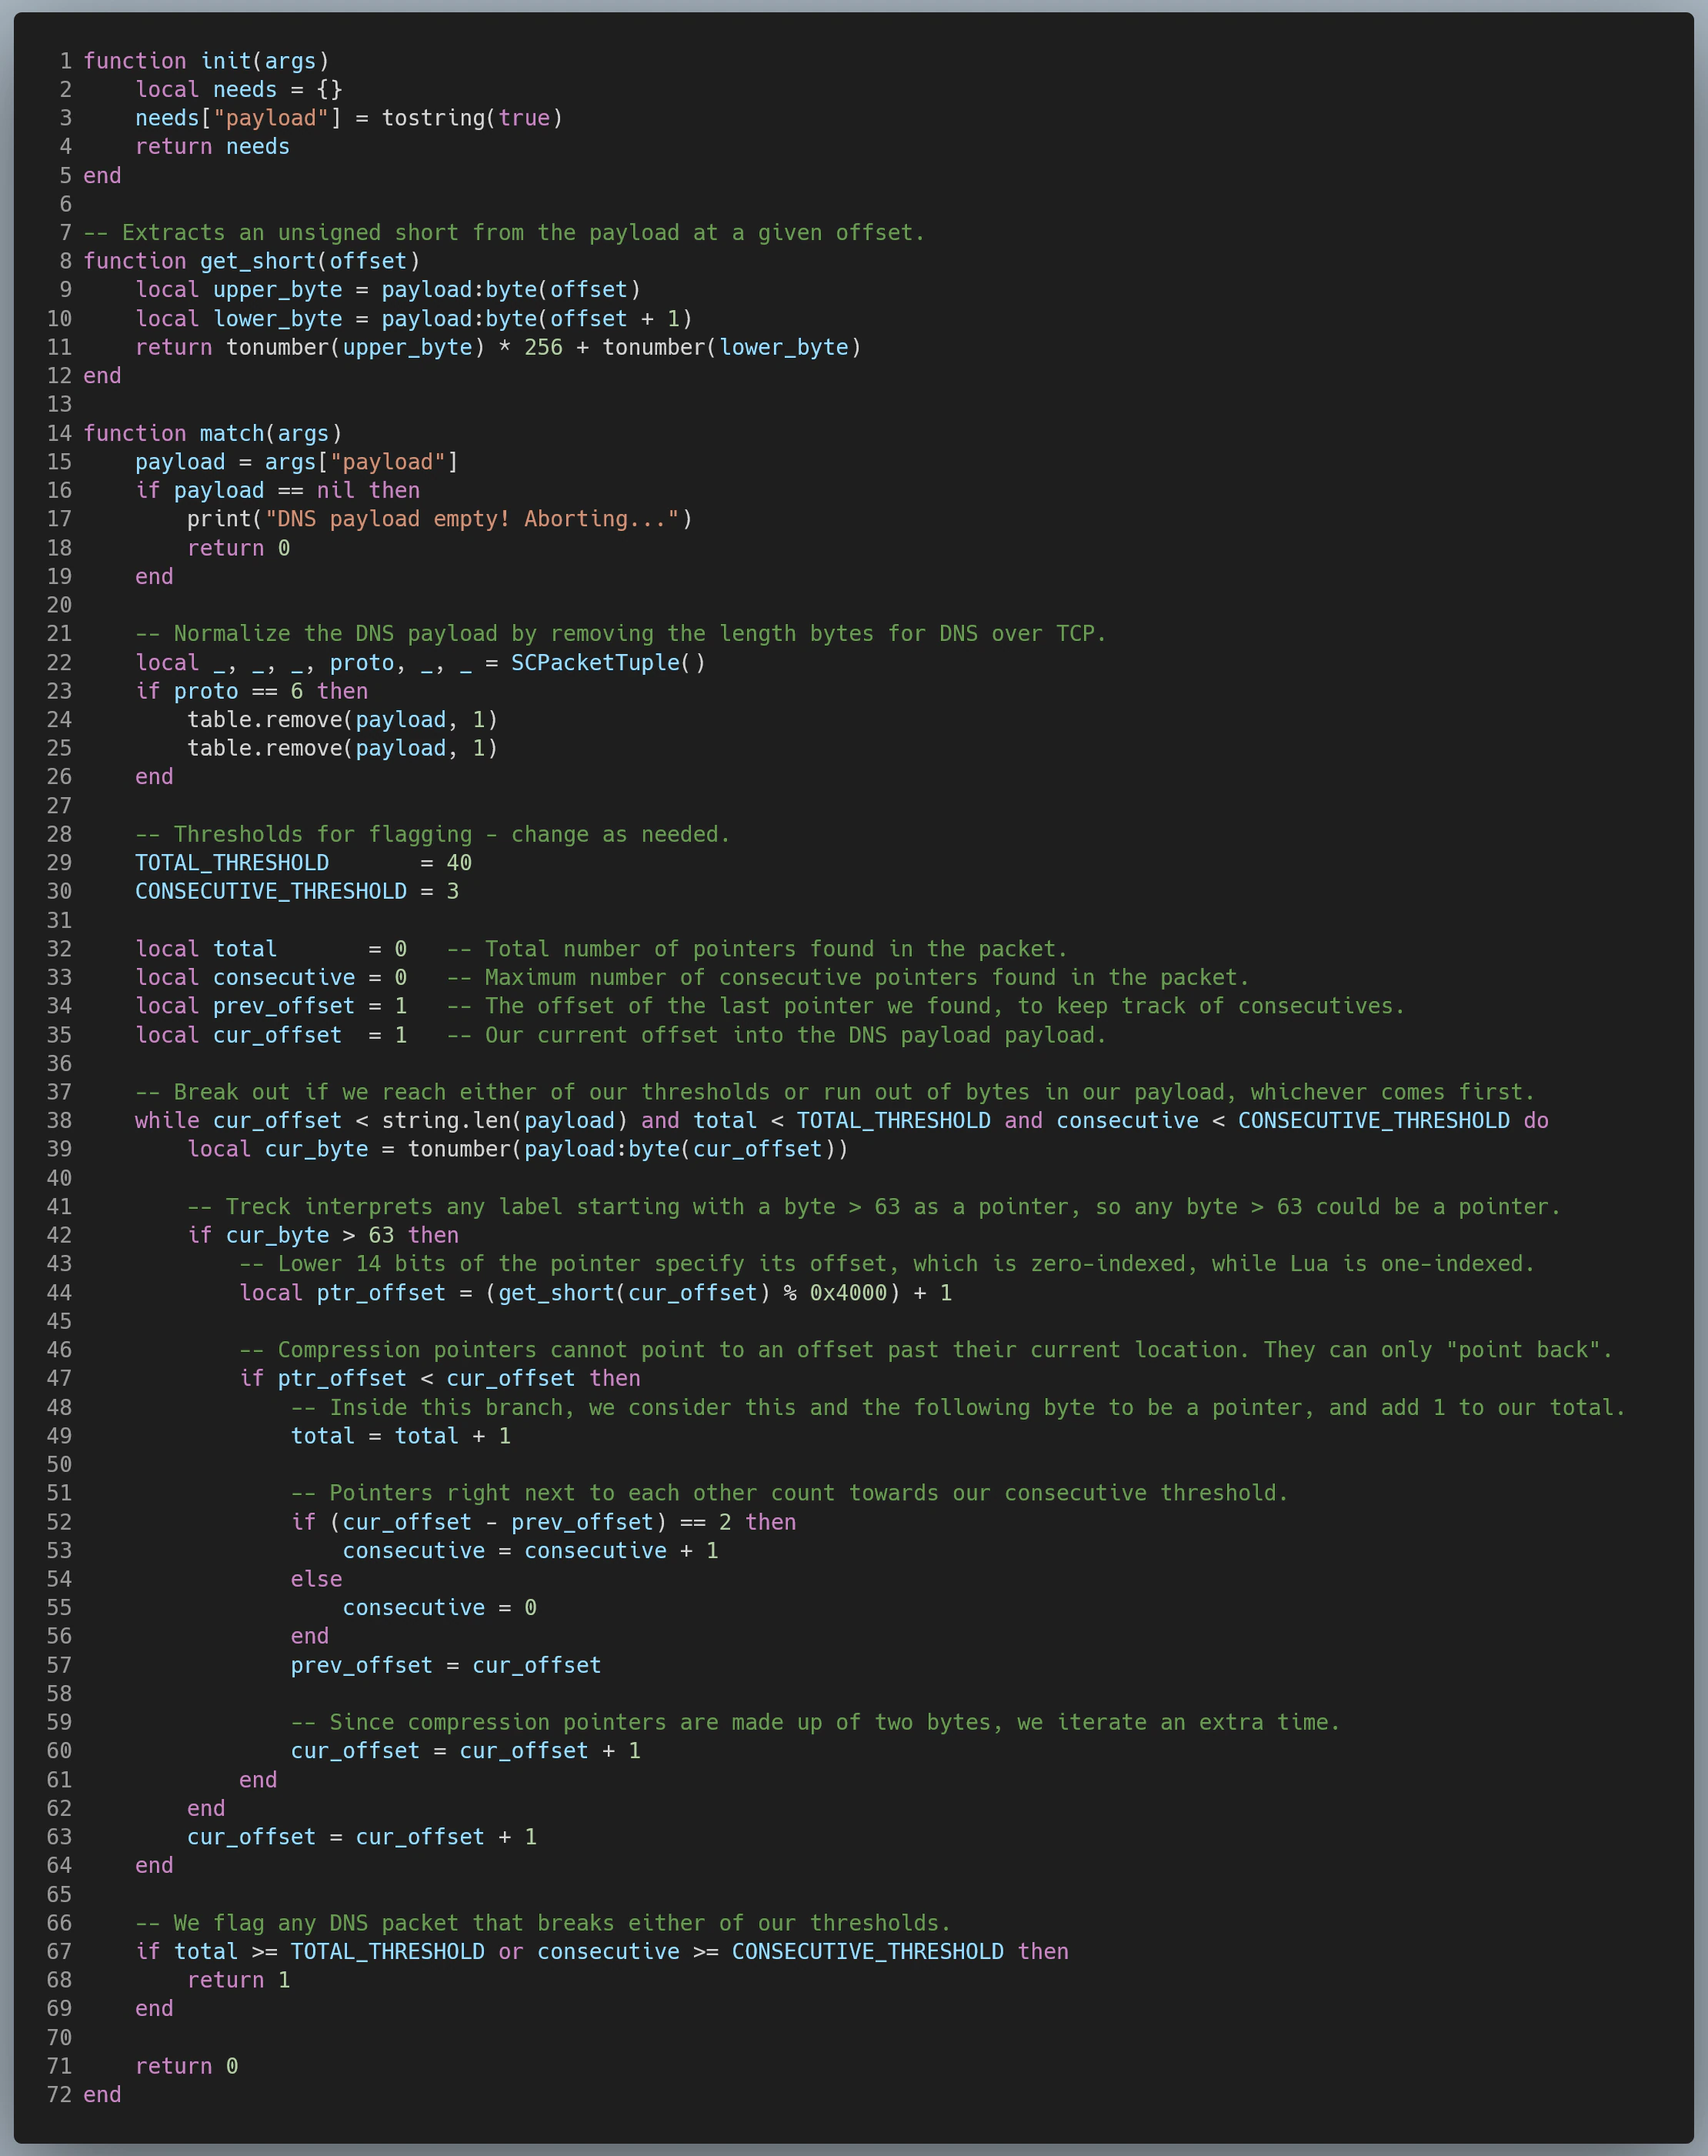
Task: Click 'if (cur_offset - prev_offset) == 2 then' line
Action: tap(544, 1522)
